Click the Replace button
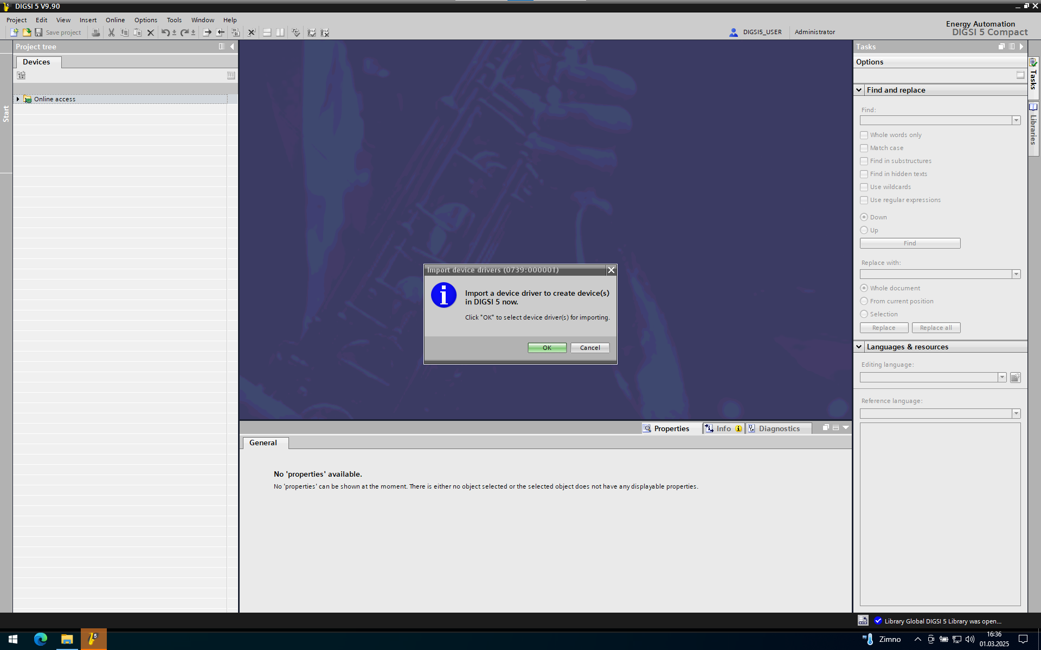The width and height of the screenshot is (1041, 650). 884,328
